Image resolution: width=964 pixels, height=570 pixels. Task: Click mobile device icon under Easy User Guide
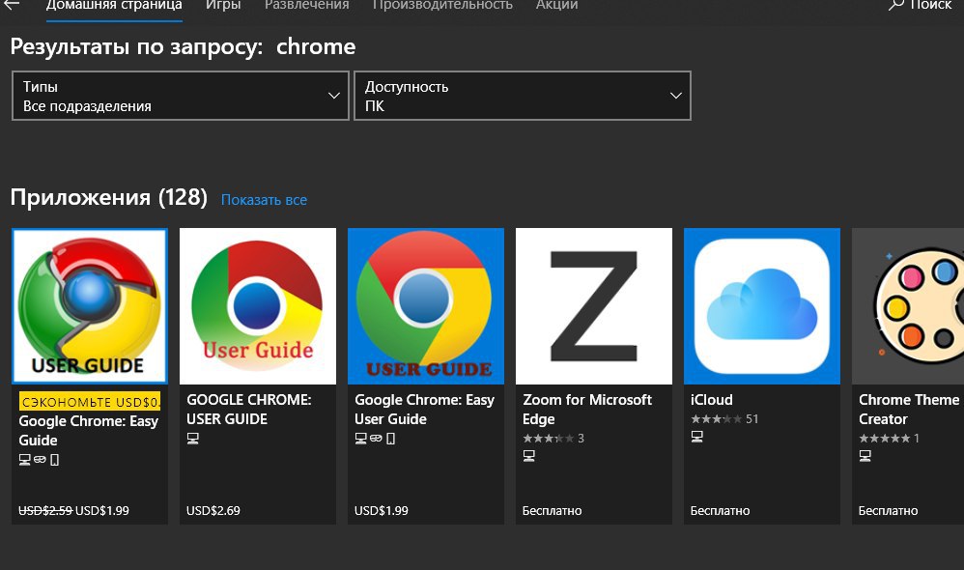[390, 439]
